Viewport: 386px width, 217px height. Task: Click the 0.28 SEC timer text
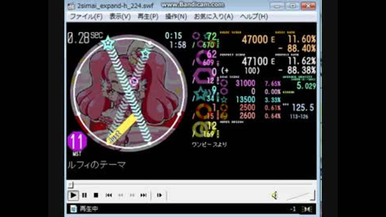[85, 38]
